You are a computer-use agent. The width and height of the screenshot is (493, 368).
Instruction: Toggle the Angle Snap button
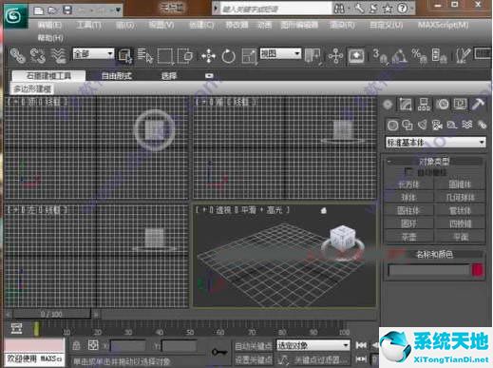(399, 56)
